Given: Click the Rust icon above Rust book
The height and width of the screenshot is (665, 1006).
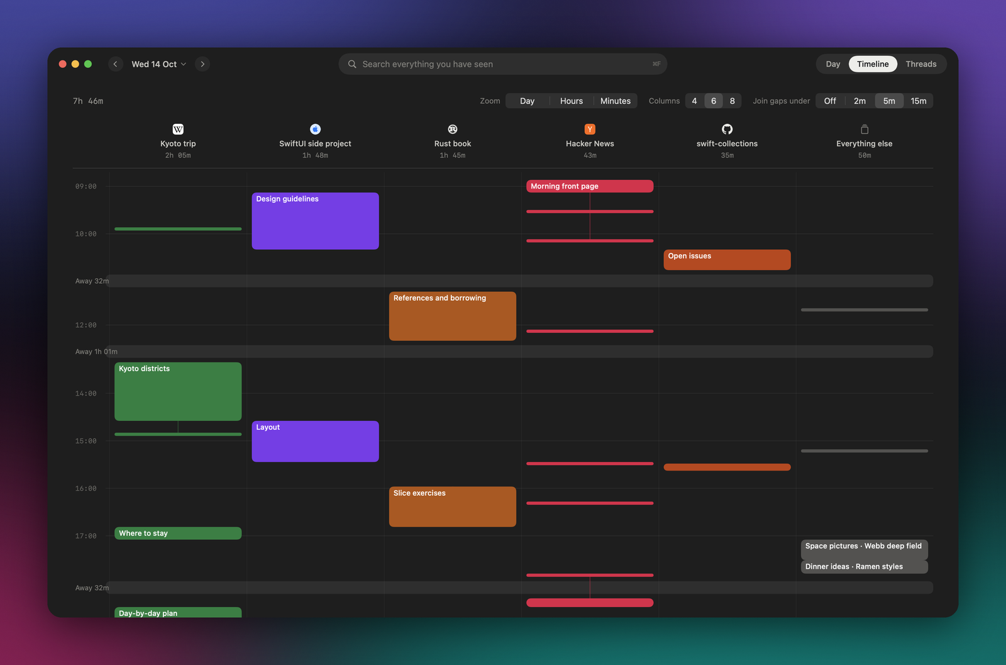Looking at the screenshot, I should tap(453, 129).
